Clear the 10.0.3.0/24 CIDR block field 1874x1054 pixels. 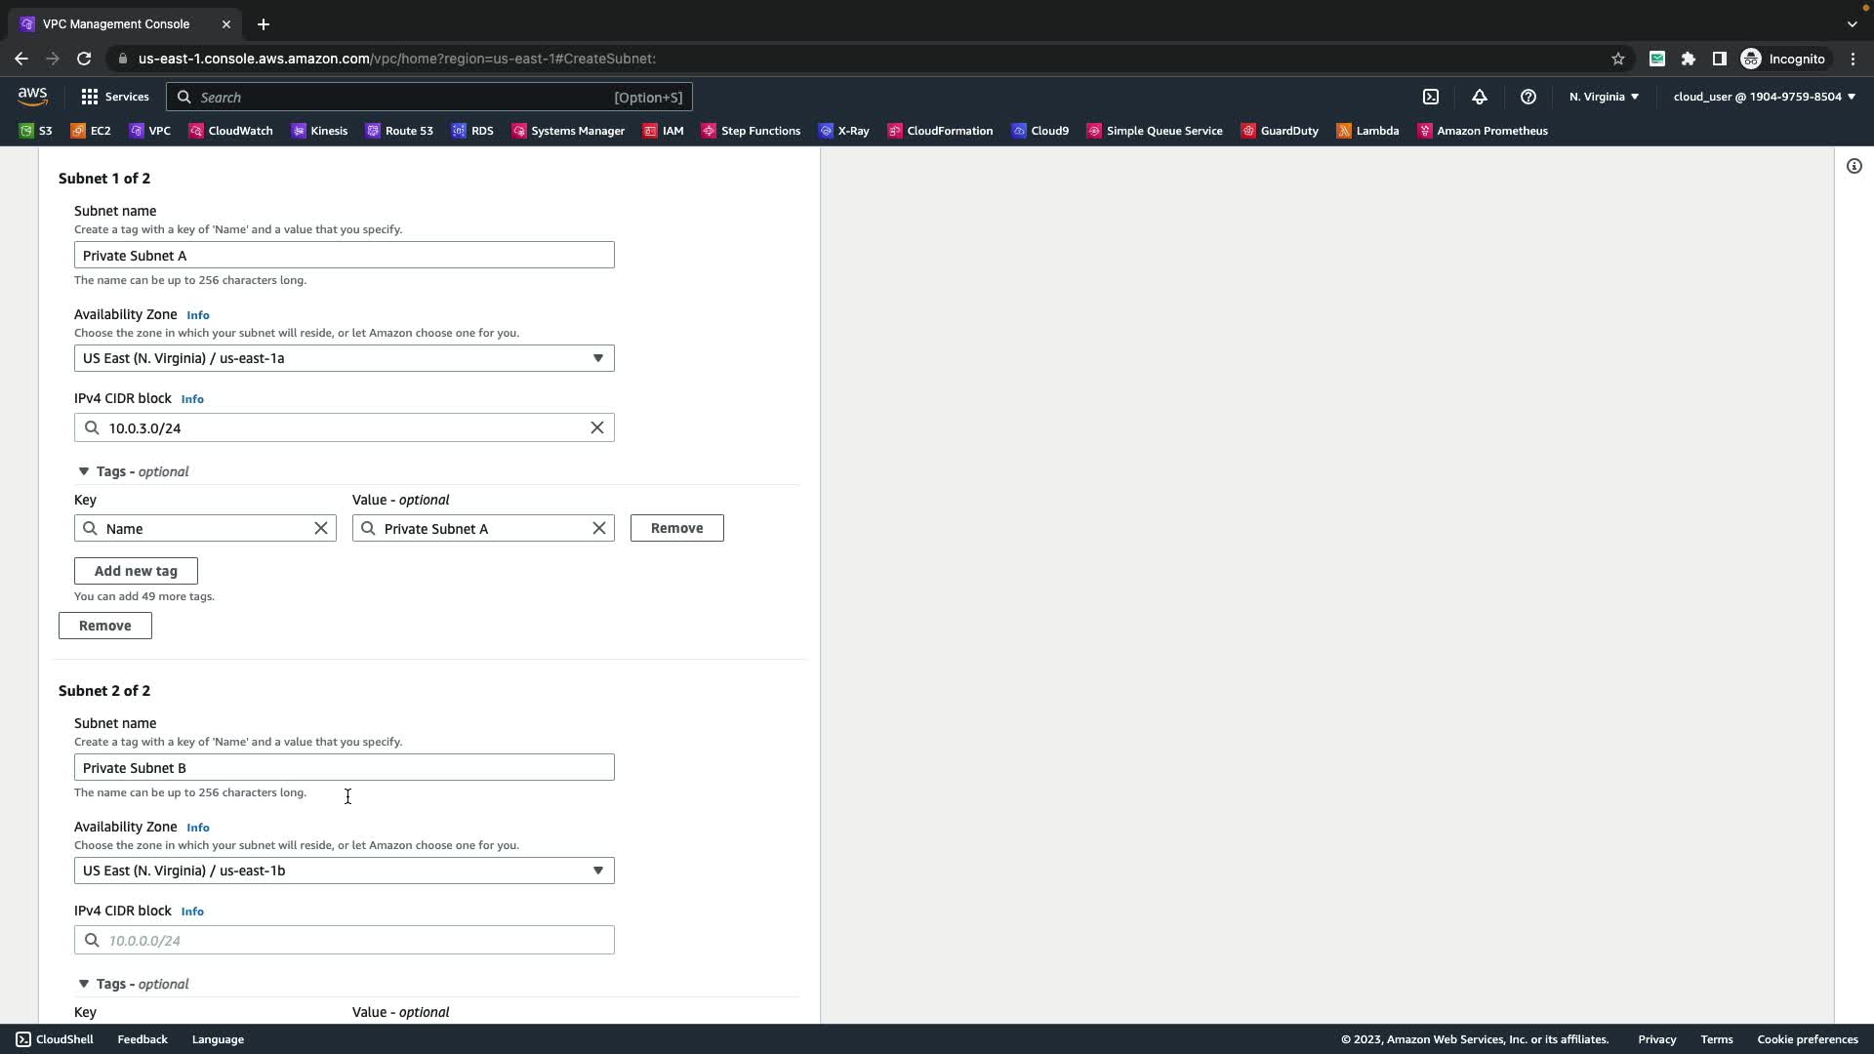point(597,427)
